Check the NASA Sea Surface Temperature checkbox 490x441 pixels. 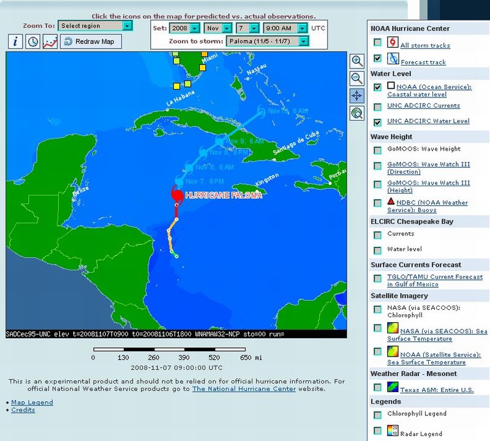(x=377, y=328)
